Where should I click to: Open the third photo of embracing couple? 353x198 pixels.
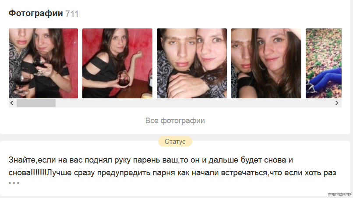click(192, 63)
